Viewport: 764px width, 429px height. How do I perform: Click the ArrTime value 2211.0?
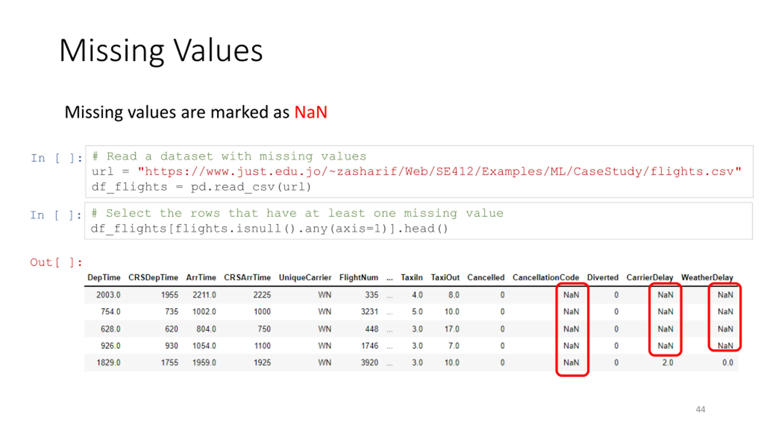[204, 295]
